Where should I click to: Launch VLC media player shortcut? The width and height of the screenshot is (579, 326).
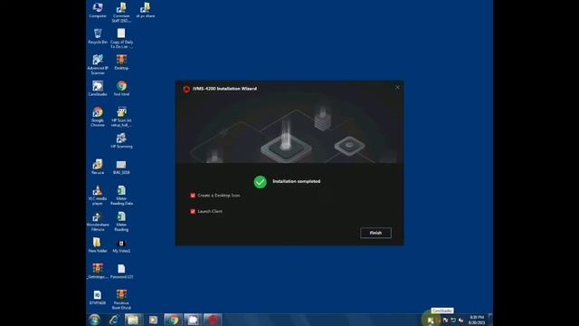98,196
